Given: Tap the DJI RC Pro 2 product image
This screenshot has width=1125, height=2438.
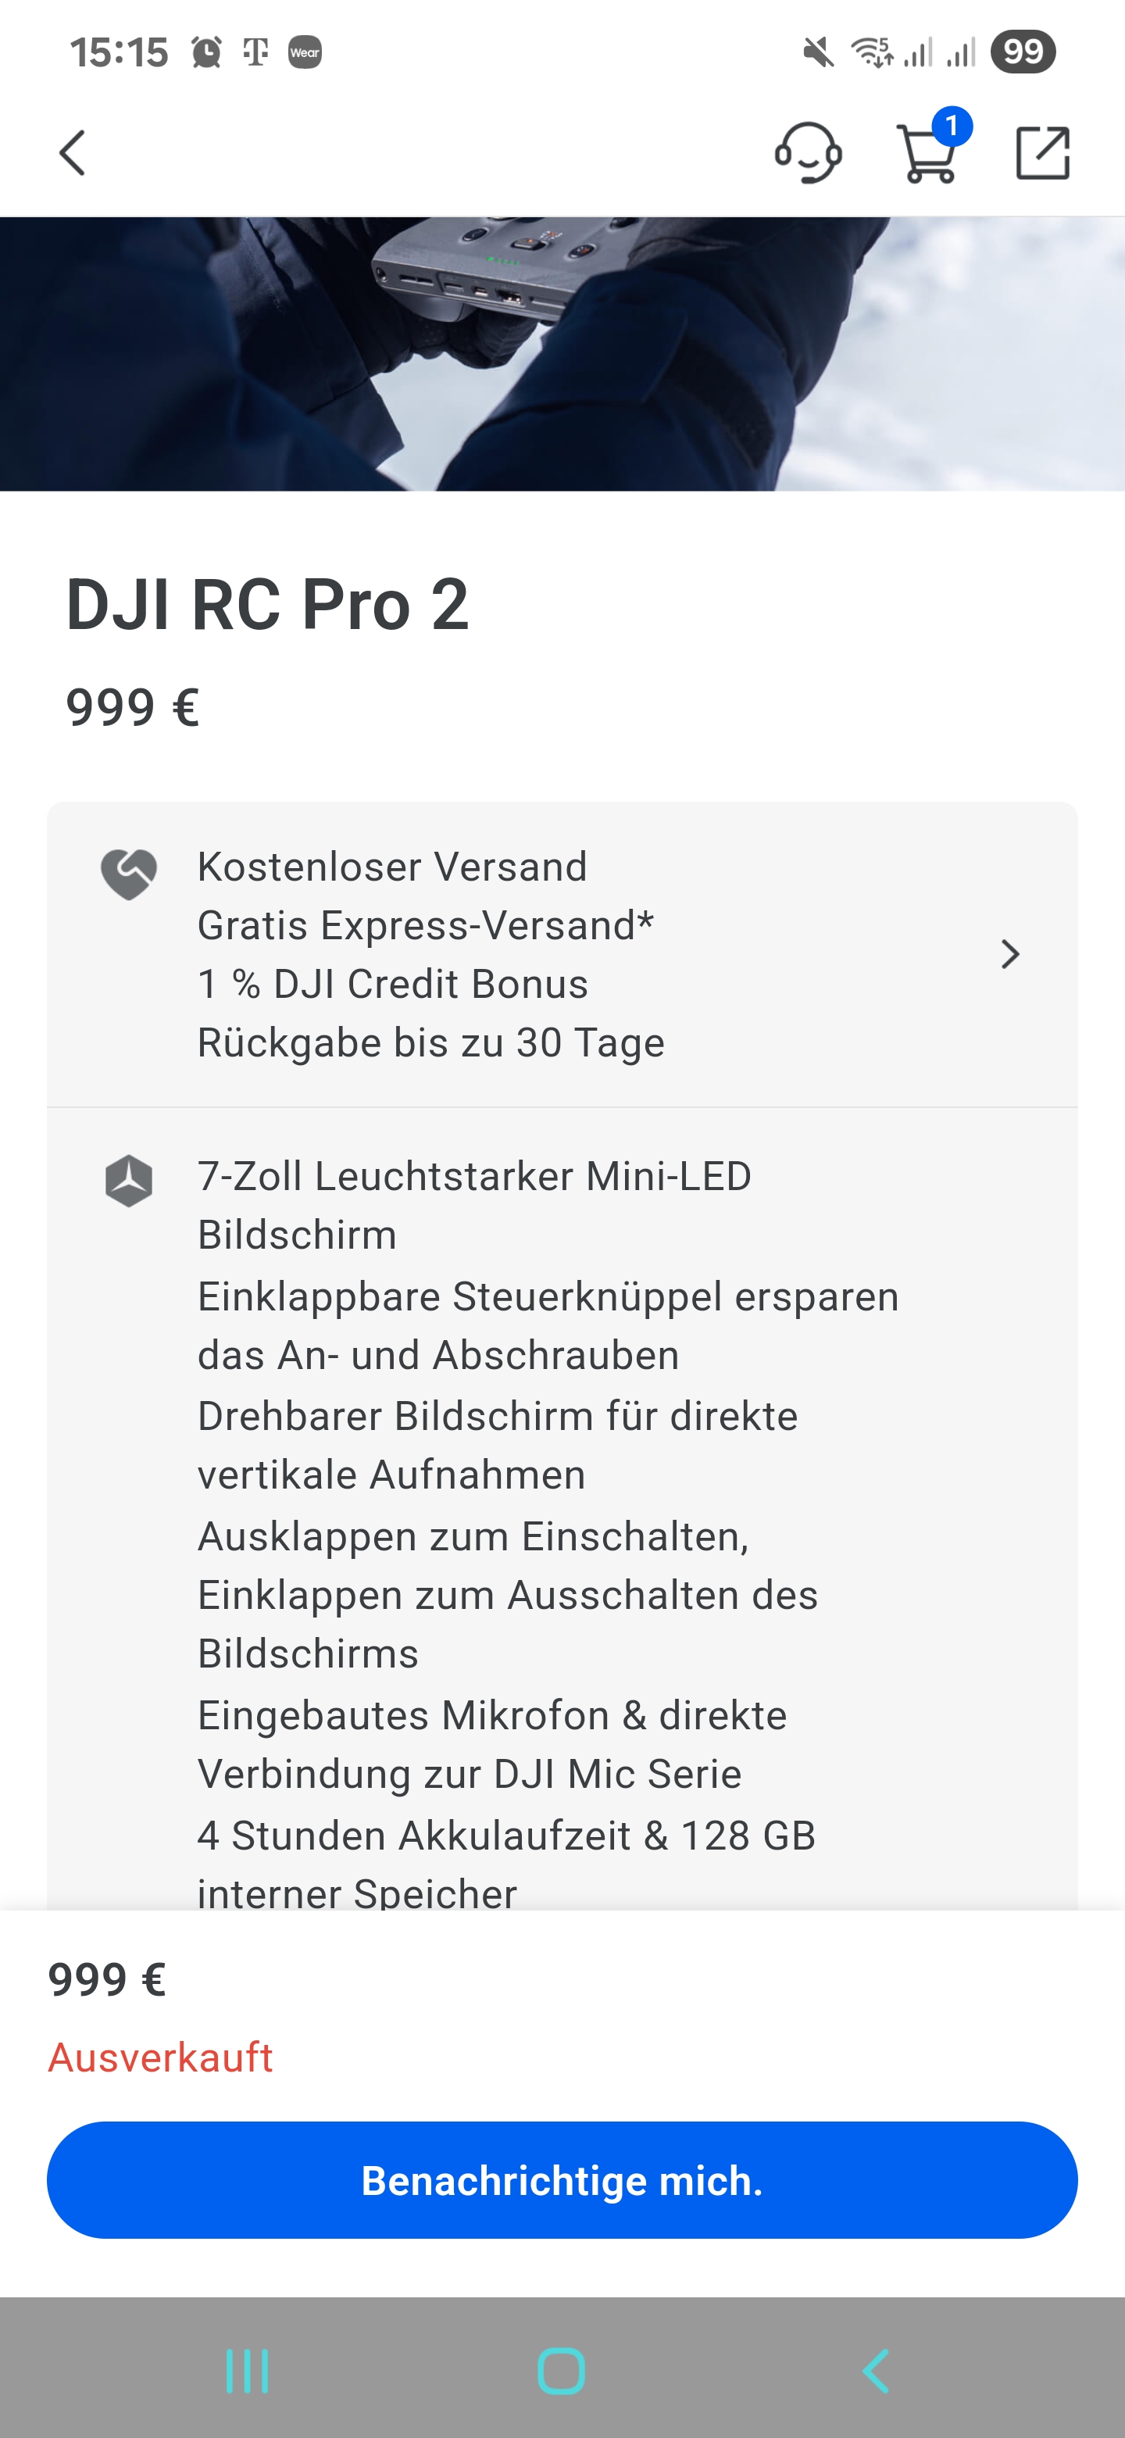Looking at the screenshot, I should [562, 354].
